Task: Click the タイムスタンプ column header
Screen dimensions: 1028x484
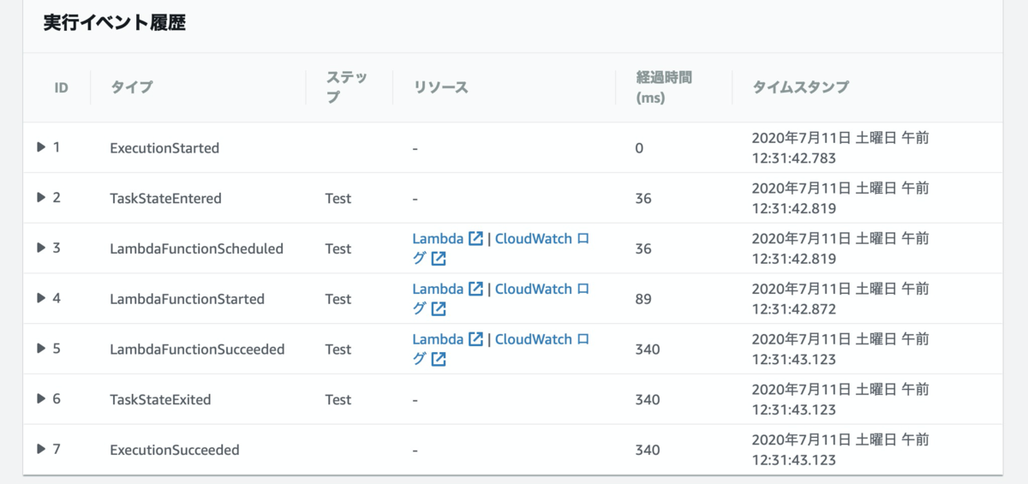Action: tap(800, 87)
